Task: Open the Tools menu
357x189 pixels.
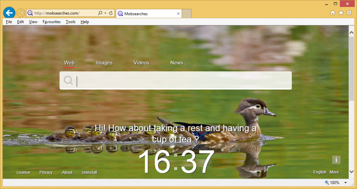Action: 70,22
